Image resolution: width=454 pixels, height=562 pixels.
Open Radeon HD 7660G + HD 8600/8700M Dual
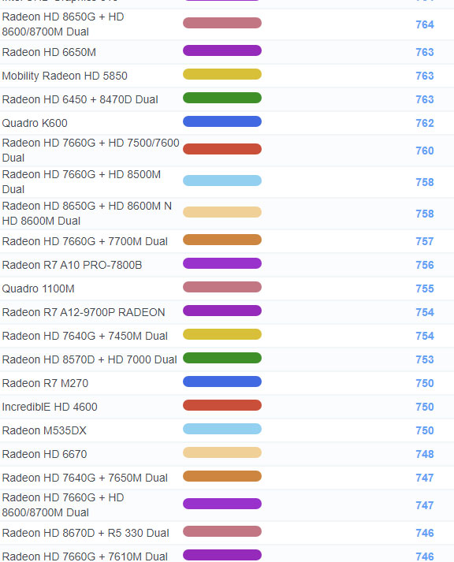point(63,505)
